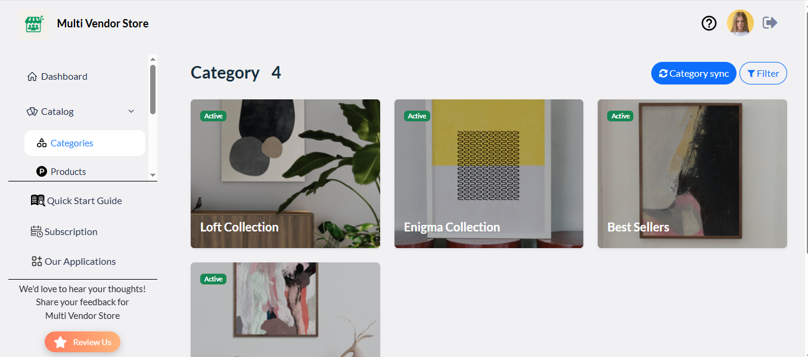
Task: Click the sidebar scroll down arrow
Action: tap(153, 175)
